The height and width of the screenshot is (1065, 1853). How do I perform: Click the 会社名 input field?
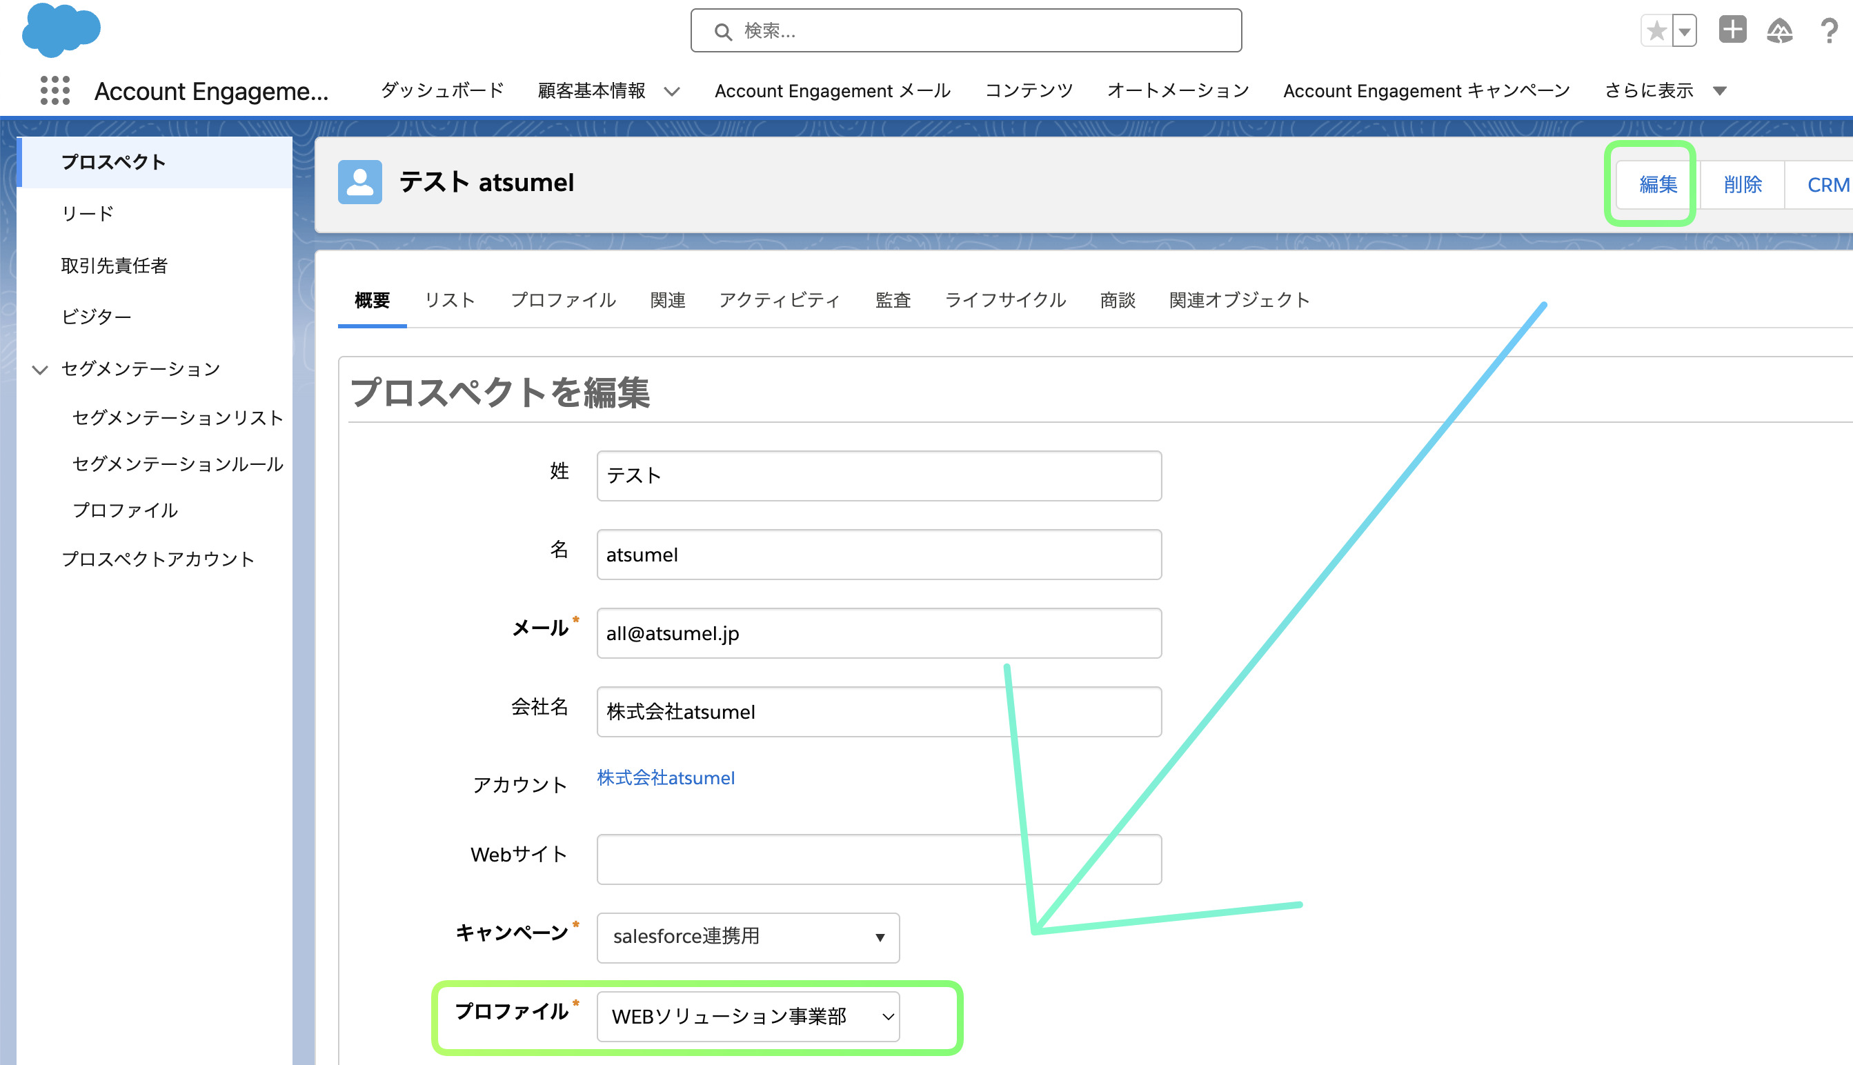pyautogui.click(x=879, y=711)
